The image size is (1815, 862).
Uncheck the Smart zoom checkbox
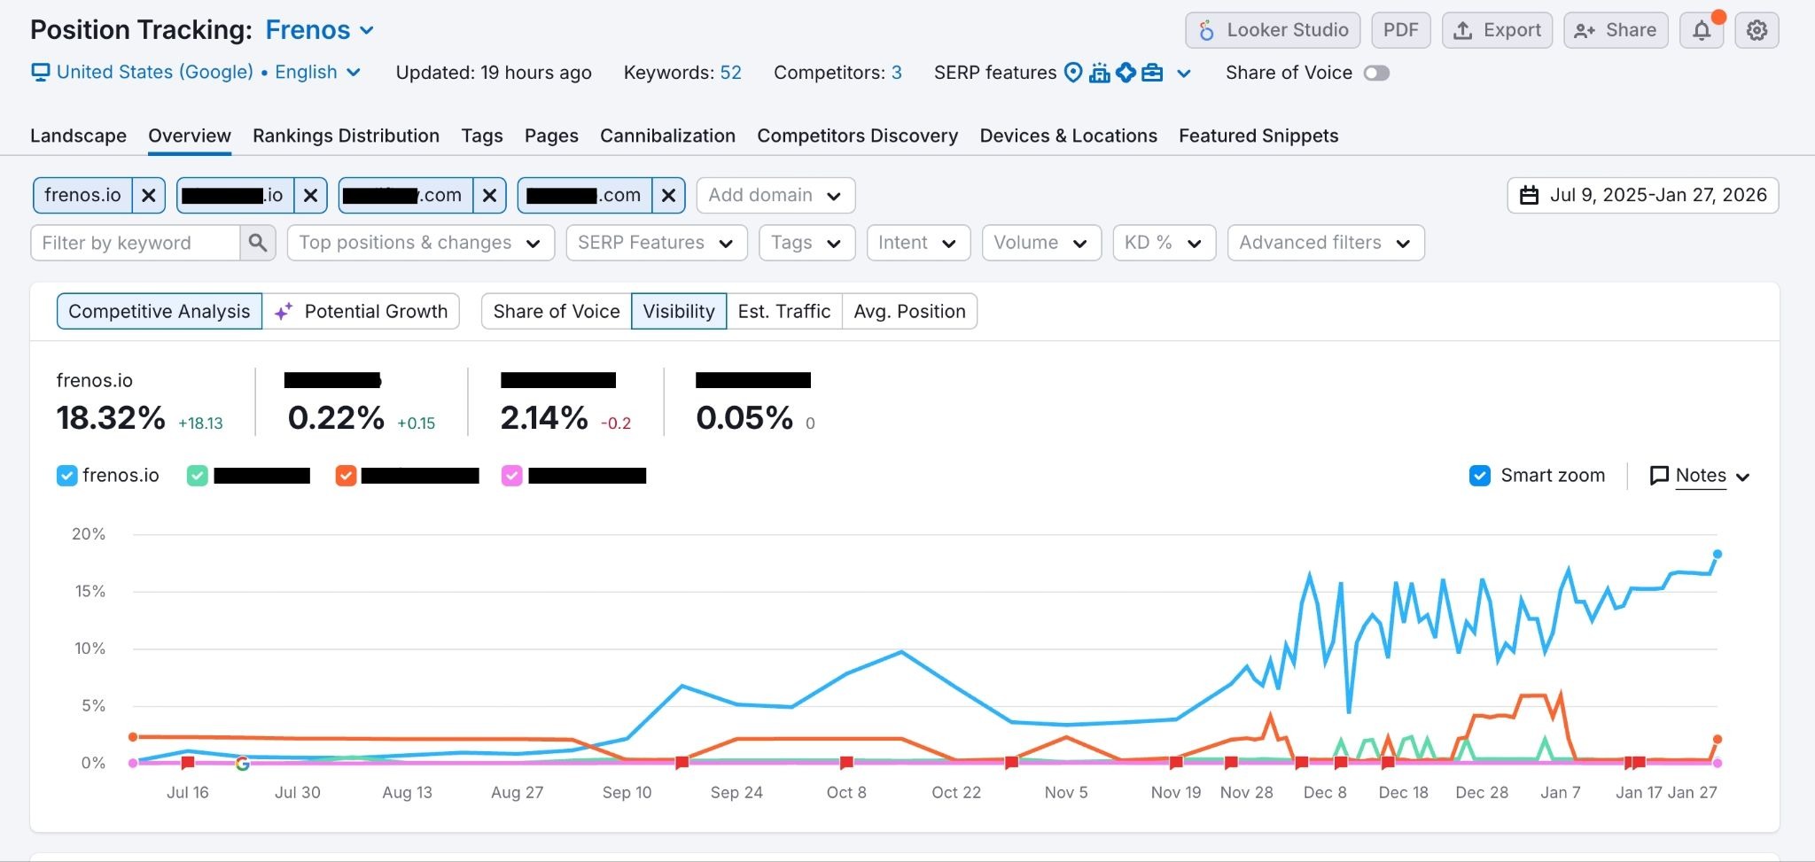pos(1478,475)
